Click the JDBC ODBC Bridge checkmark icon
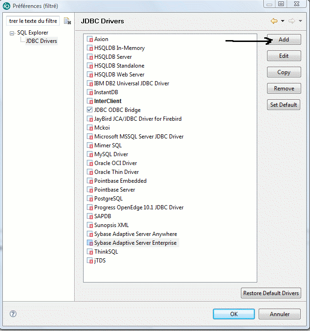 (90, 110)
